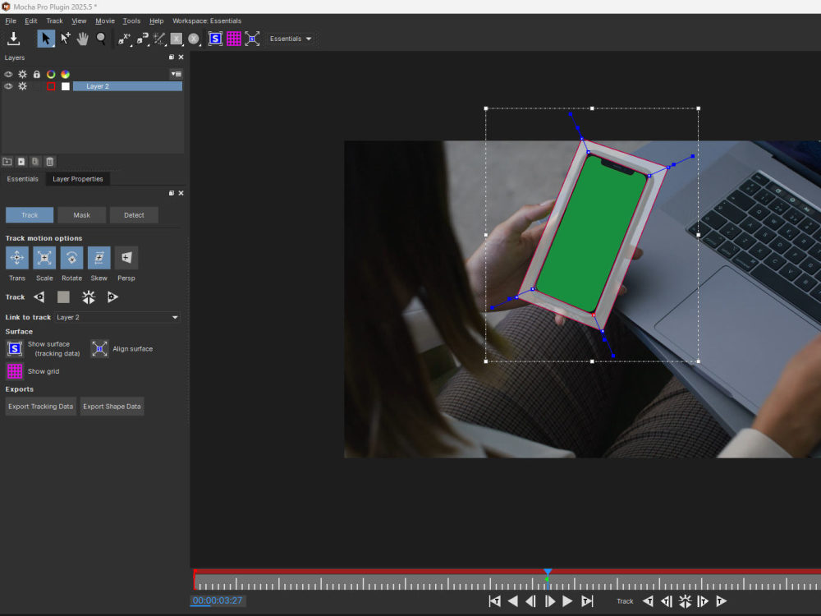Open the View menu
Viewport: 821px width, 616px height.
tap(79, 21)
